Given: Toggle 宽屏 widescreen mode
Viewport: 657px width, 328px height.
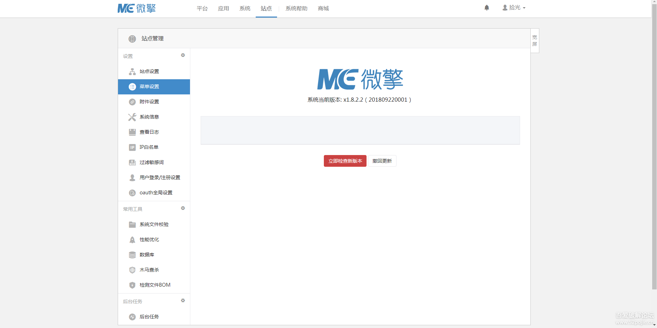Looking at the screenshot, I should [x=535, y=41].
